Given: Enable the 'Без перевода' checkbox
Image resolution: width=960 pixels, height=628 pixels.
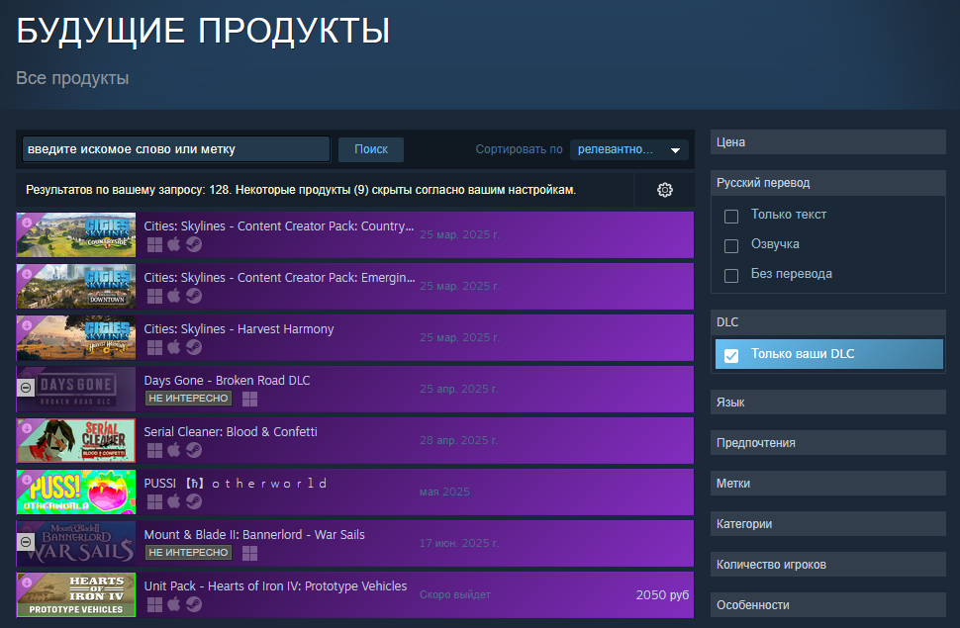Looking at the screenshot, I should tap(731, 276).
